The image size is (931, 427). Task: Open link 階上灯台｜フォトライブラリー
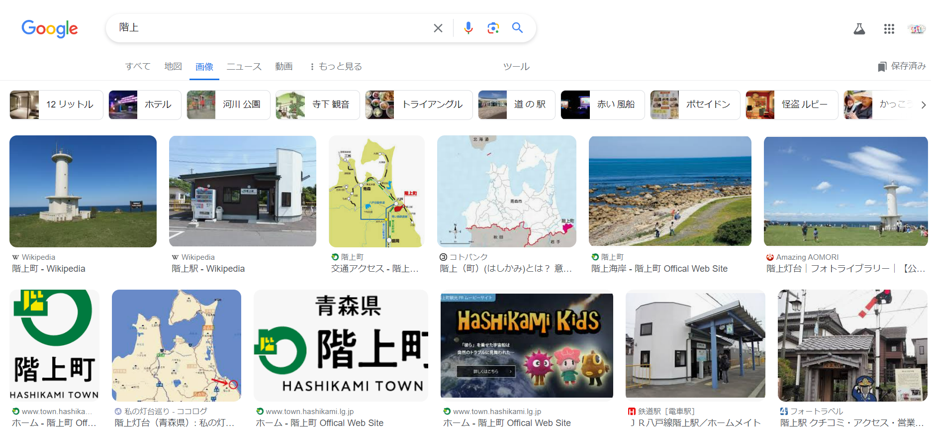845,269
